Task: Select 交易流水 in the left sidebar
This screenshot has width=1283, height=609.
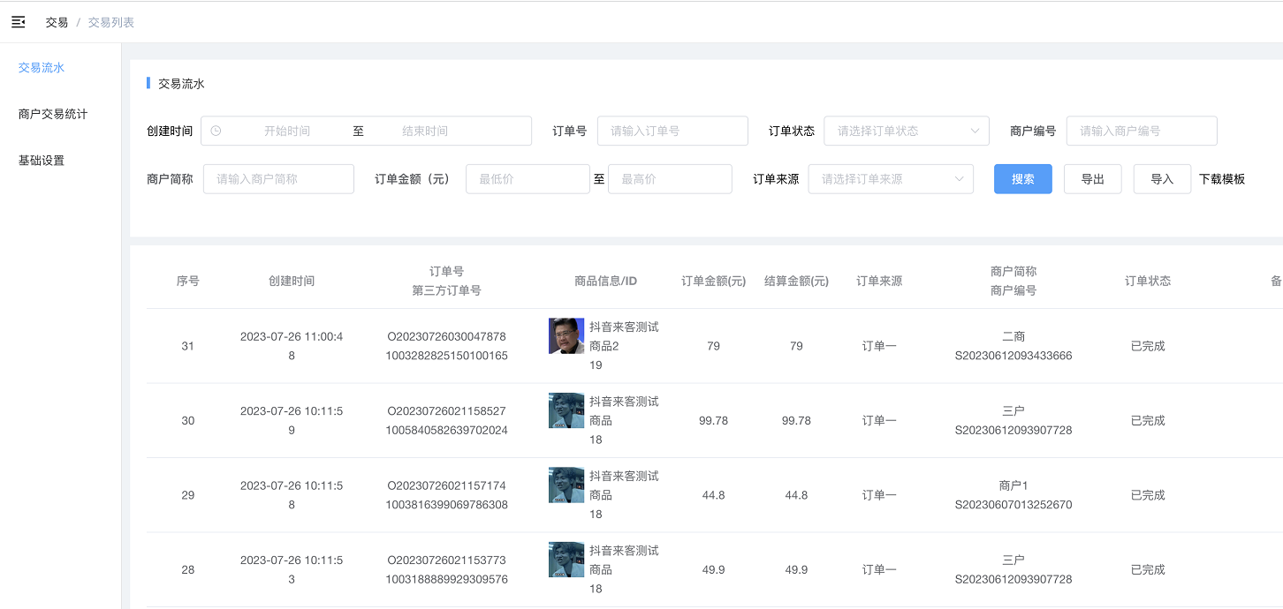Action: pyautogui.click(x=42, y=68)
